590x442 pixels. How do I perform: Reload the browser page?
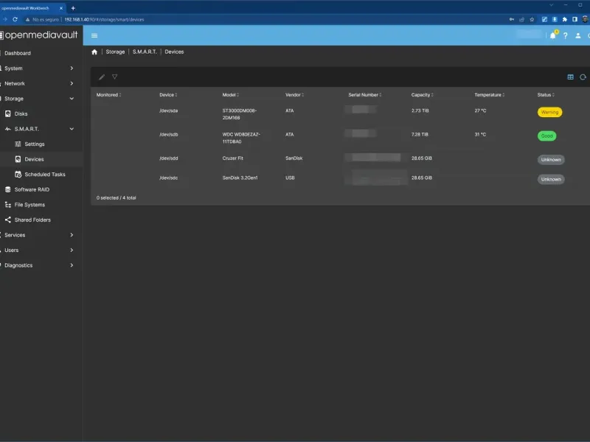[x=15, y=19]
